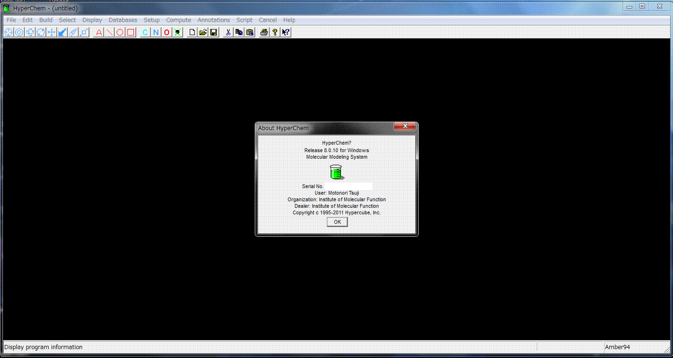This screenshot has height=358, width=673.
Task: Select the red line annotation tool
Action: [x=109, y=32]
